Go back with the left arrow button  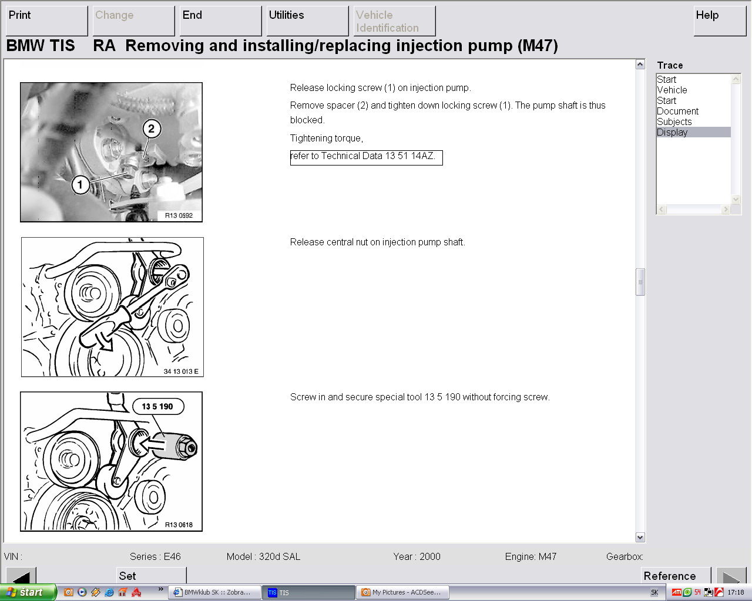pos(21,576)
